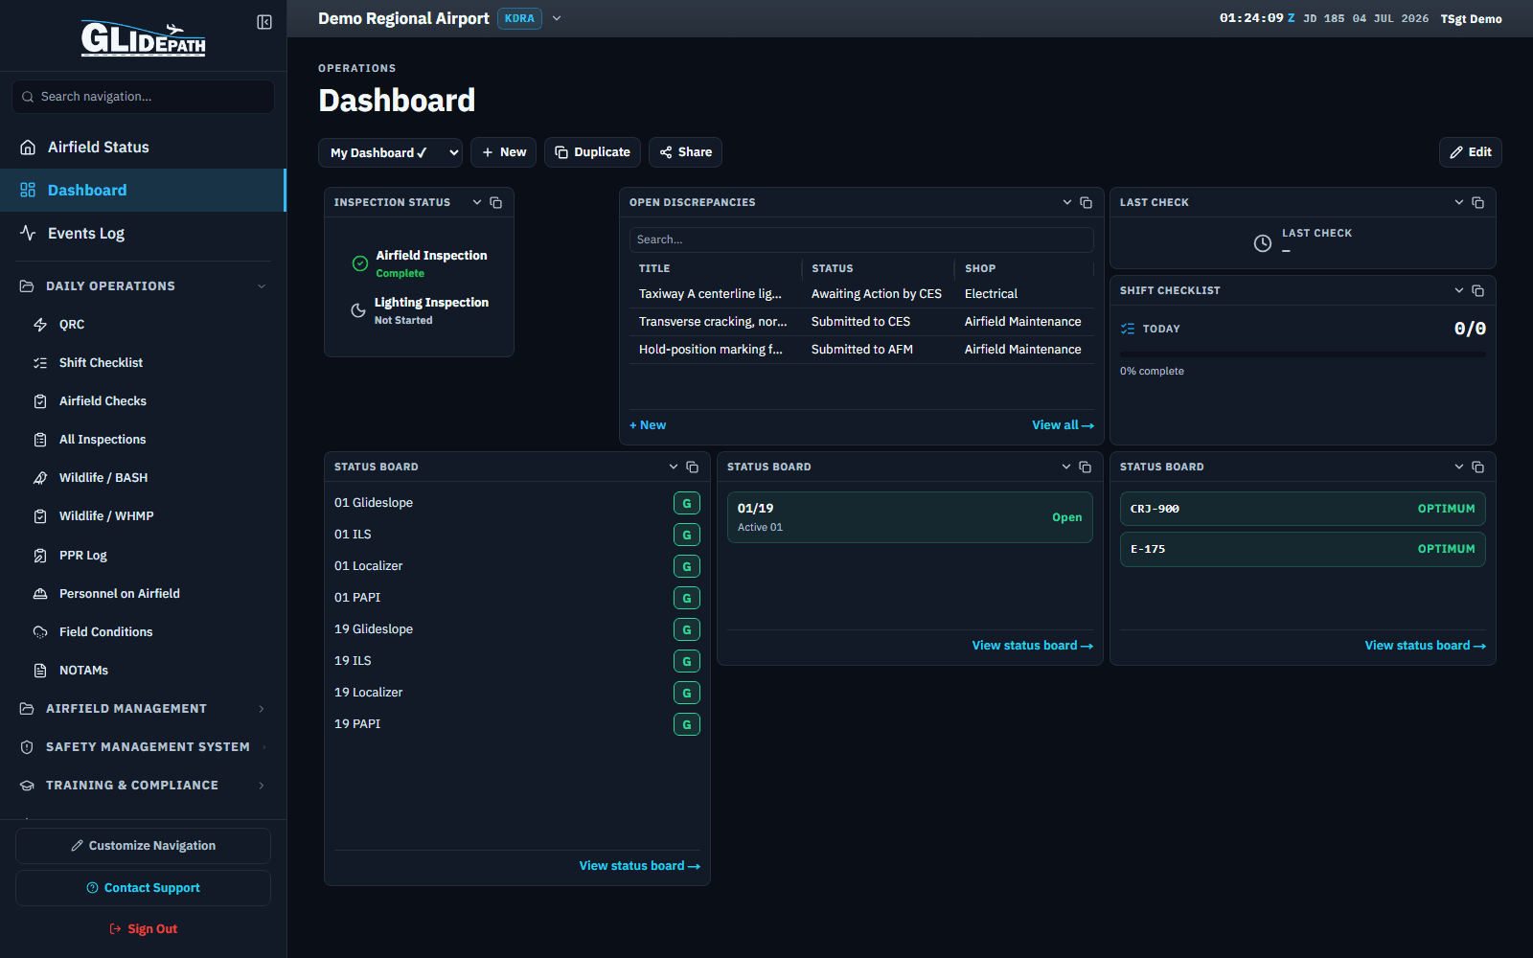This screenshot has width=1533, height=958.
Task: Expand Safety Management System section
Action: (143, 746)
